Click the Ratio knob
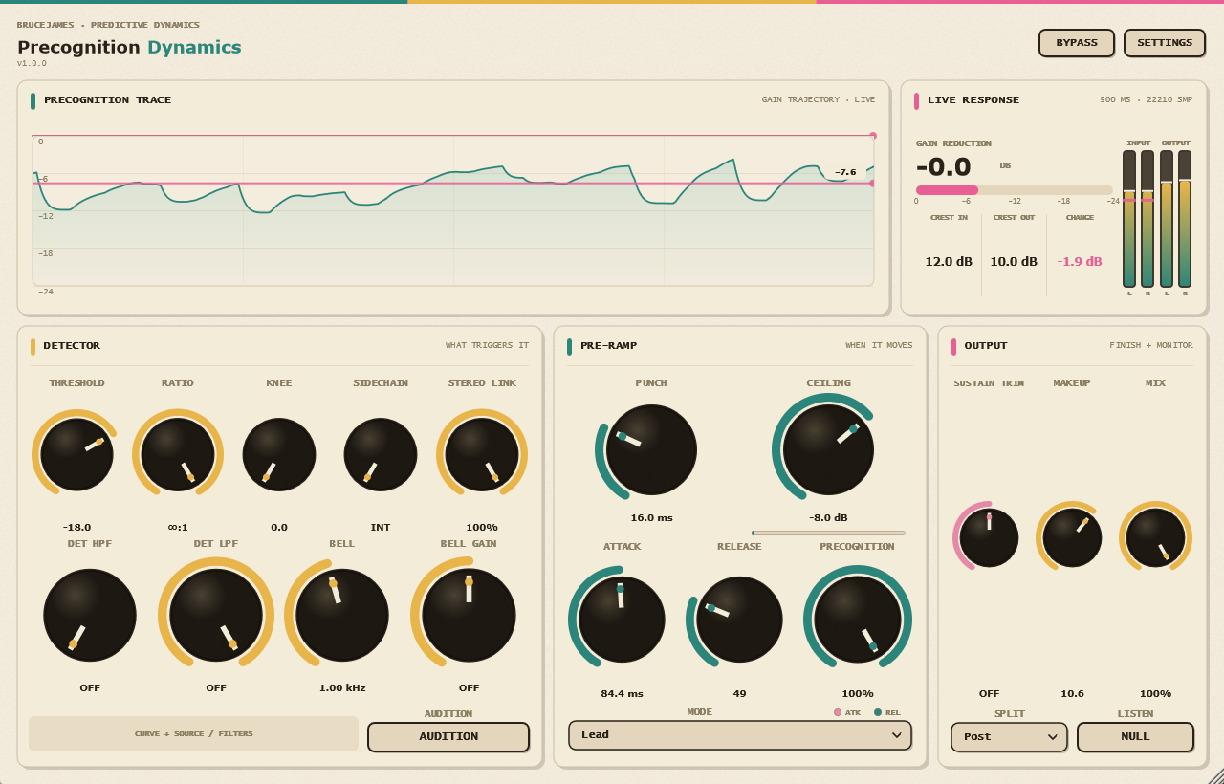Viewport: 1224px width, 784px height. [x=178, y=454]
